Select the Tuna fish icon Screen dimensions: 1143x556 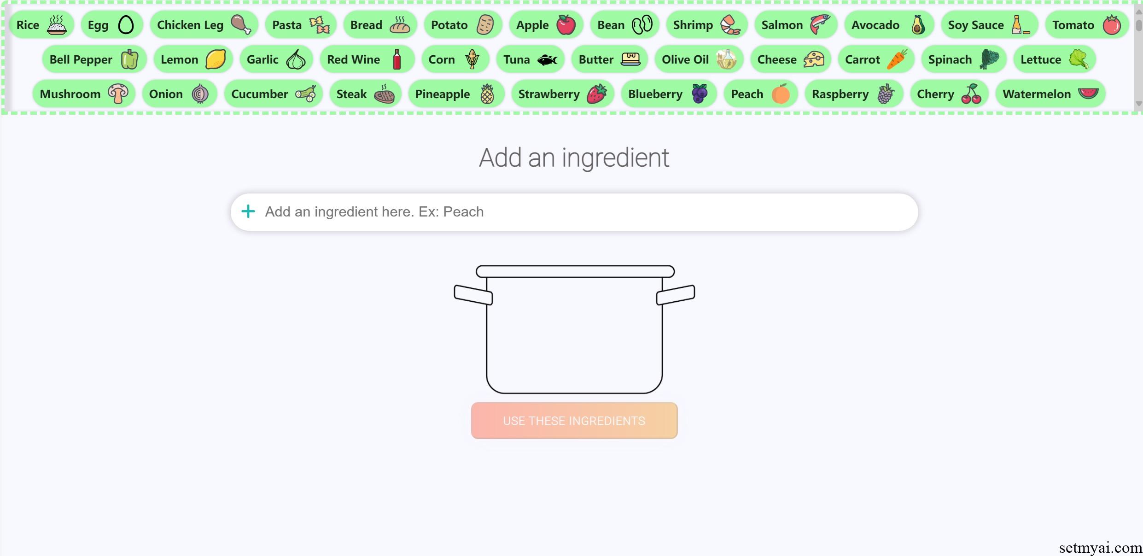547,59
